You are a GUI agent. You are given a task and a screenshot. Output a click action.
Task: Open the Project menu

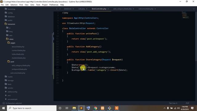45,5
